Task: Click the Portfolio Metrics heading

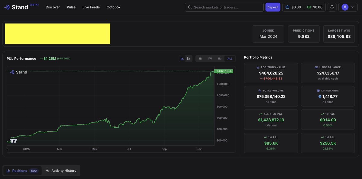Action: [258, 57]
